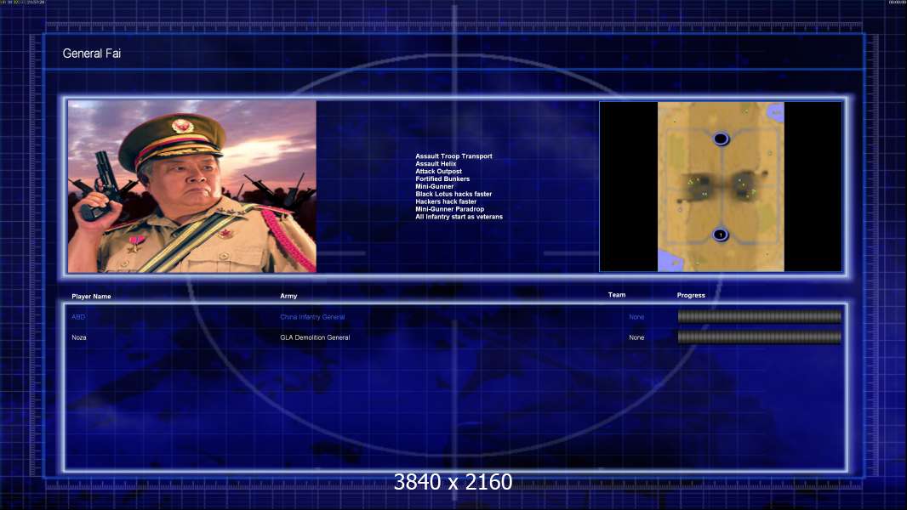Select the top start position marker on map
Screen dimensions: 907x510
point(721,139)
